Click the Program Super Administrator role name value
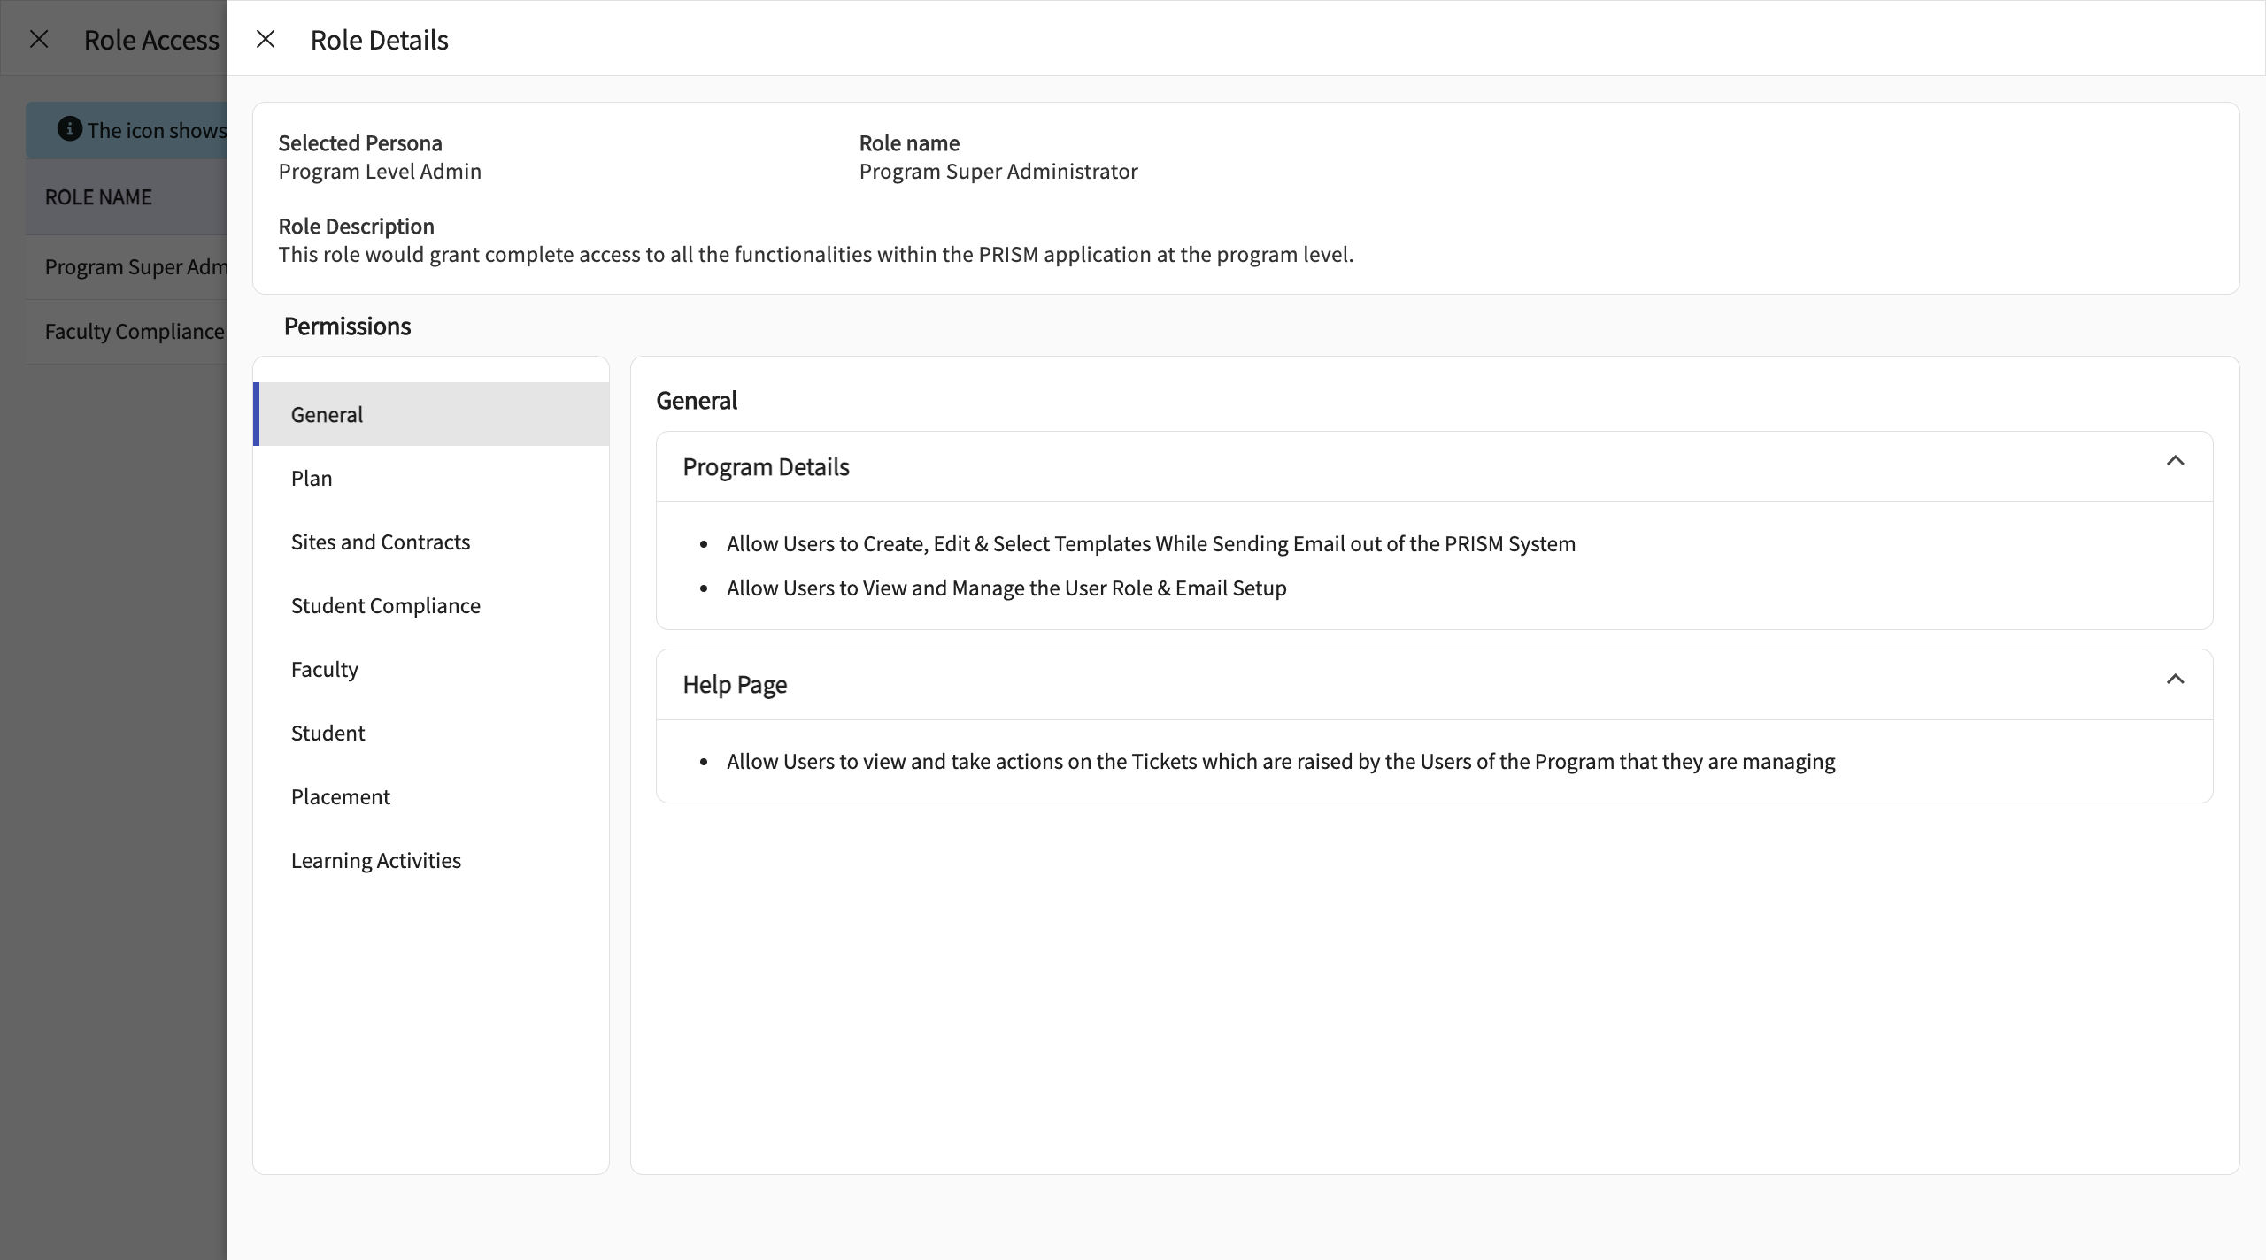This screenshot has width=2266, height=1260. pyautogui.click(x=998, y=171)
